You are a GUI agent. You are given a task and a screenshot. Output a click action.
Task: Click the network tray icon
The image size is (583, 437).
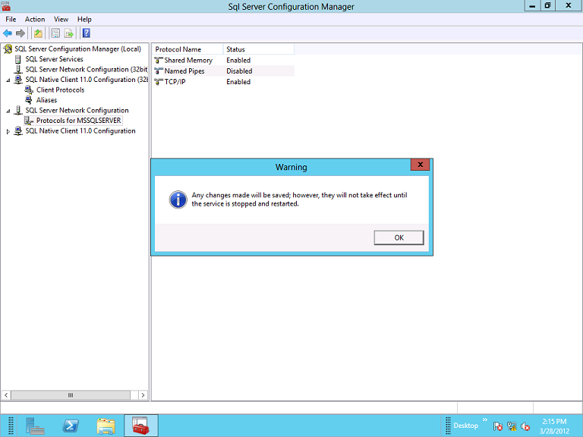(512, 426)
